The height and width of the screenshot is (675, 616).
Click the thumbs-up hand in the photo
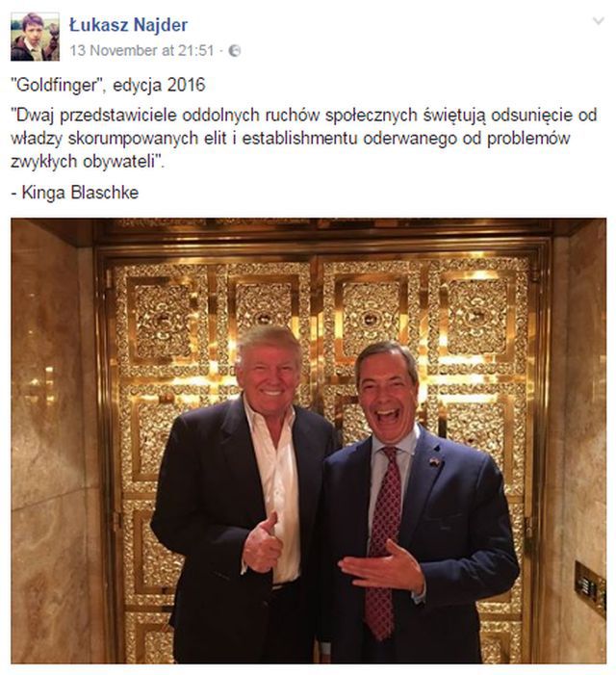pyautogui.click(x=262, y=544)
